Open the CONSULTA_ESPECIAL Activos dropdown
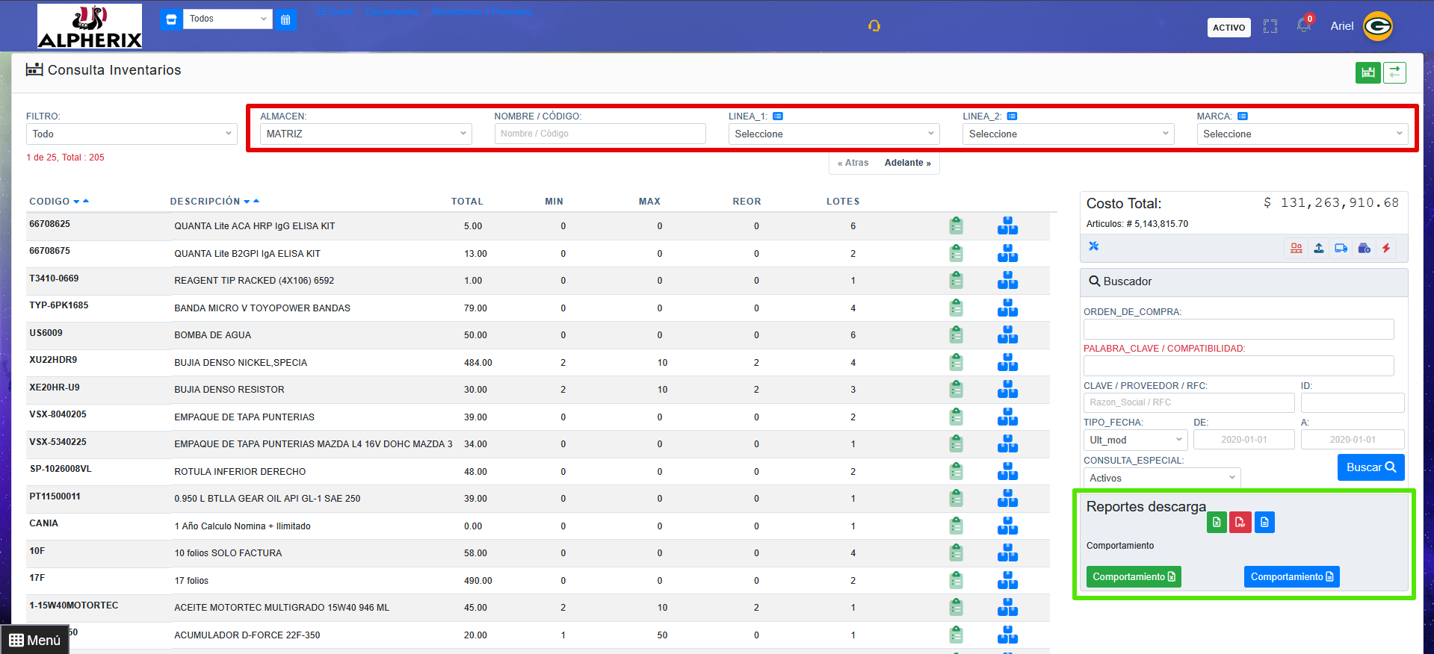 (x=1161, y=479)
